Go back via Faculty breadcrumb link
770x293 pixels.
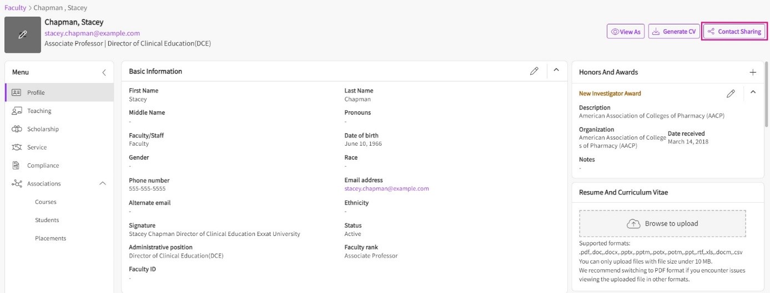(x=15, y=8)
